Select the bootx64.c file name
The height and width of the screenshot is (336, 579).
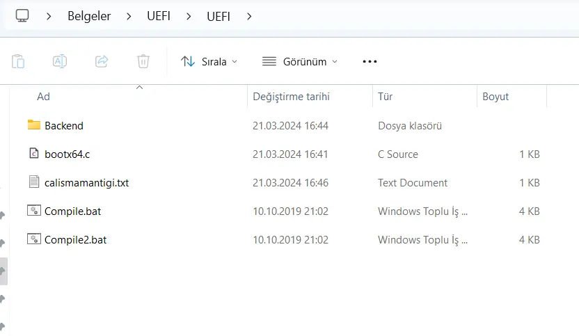click(x=68, y=154)
